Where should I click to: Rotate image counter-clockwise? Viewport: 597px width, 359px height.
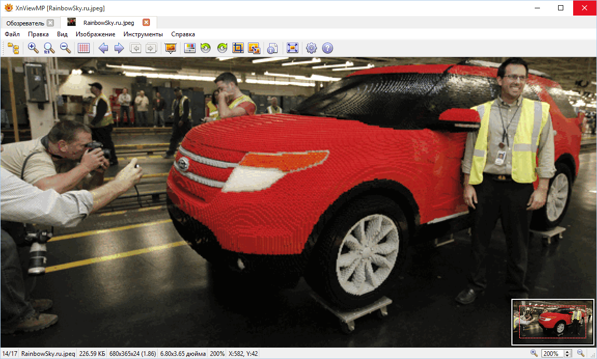click(x=205, y=48)
